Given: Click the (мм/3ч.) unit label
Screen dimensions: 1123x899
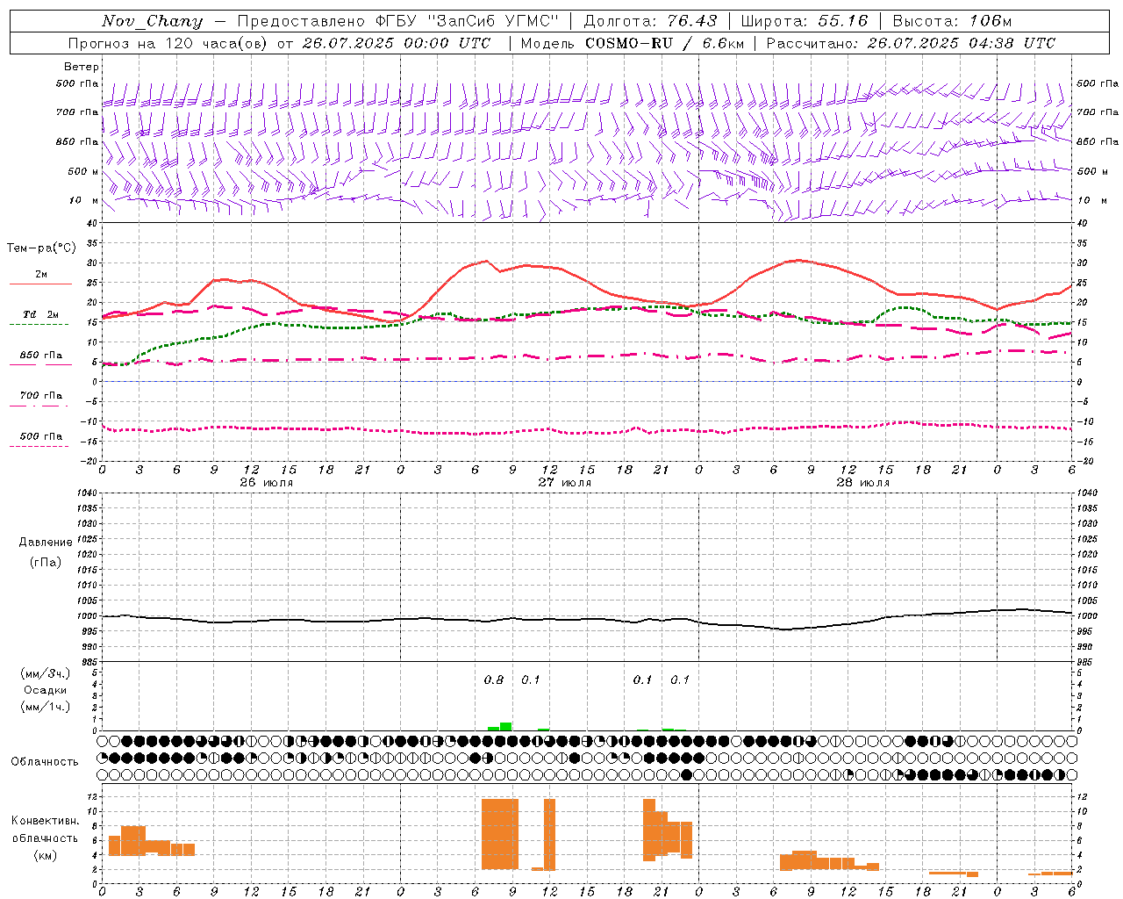Looking at the screenshot, I should tap(46, 674).
